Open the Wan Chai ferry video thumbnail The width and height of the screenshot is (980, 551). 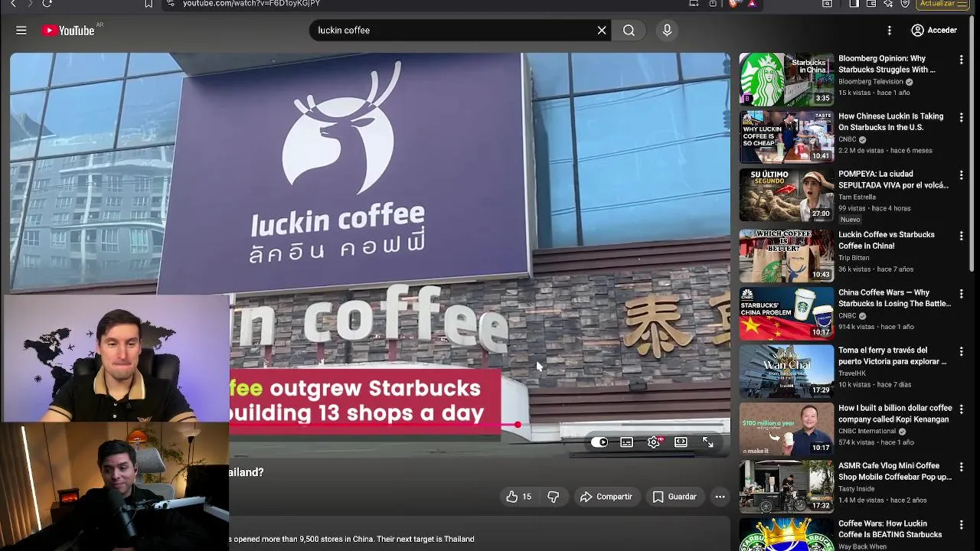point(786,371)
